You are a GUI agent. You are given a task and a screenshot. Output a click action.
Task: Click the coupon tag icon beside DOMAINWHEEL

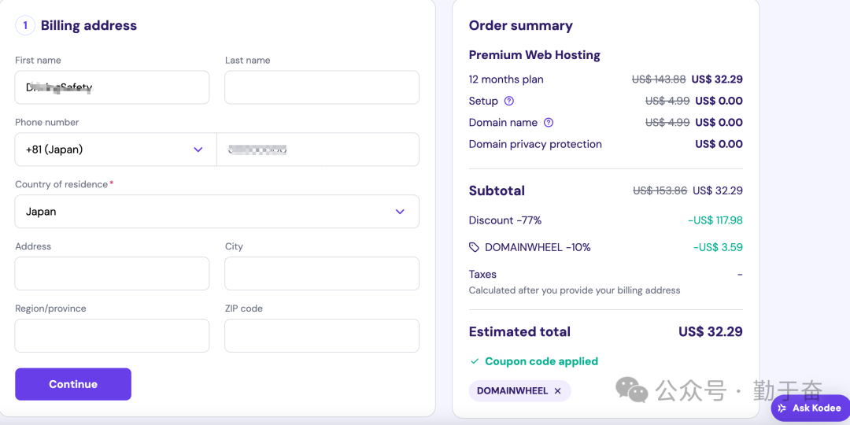click(x=474, y=247)
